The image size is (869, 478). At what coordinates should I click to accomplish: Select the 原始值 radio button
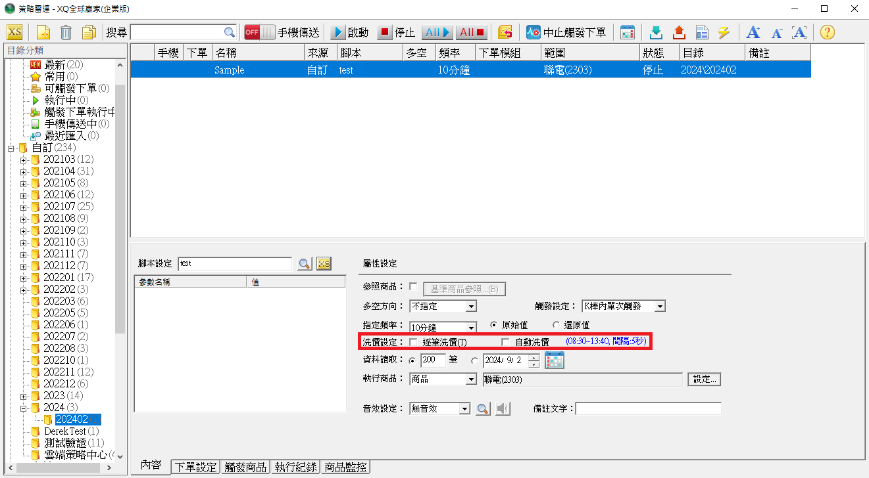(494, 324)
